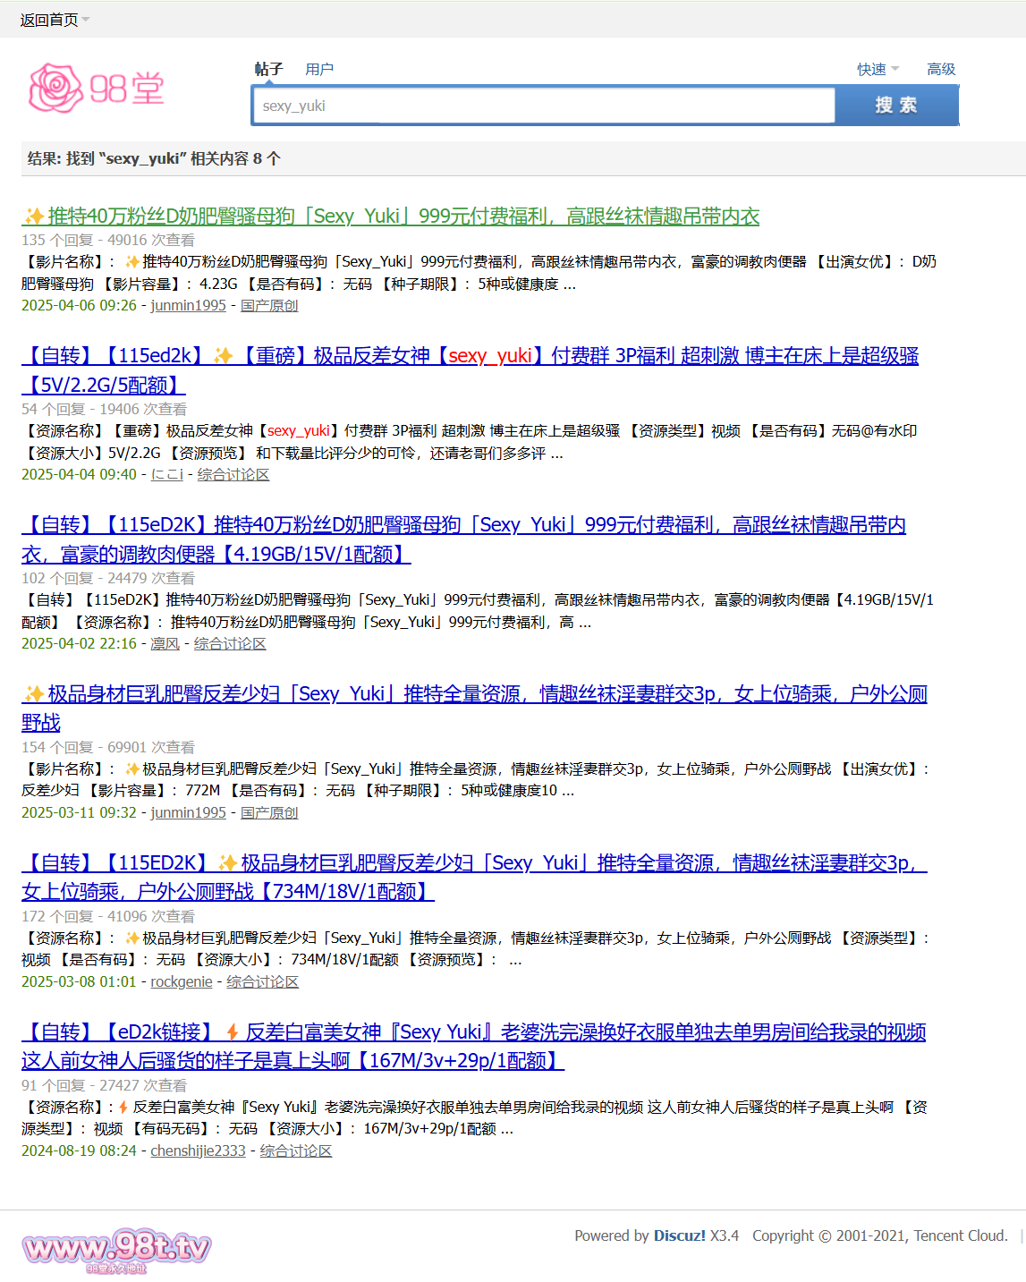The width and height of the screenshot is (1026, 1282).
Task: Open author chenshijie2333 profile link
Action: (198, 1151)
